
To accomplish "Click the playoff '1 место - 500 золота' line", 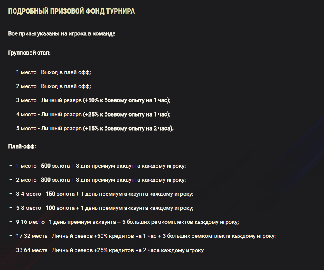I will tap(101, 166).
